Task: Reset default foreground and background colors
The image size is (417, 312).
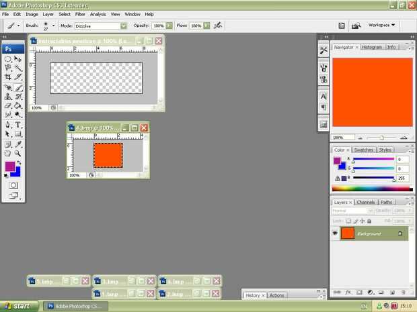Action: [x=6, y=176]
